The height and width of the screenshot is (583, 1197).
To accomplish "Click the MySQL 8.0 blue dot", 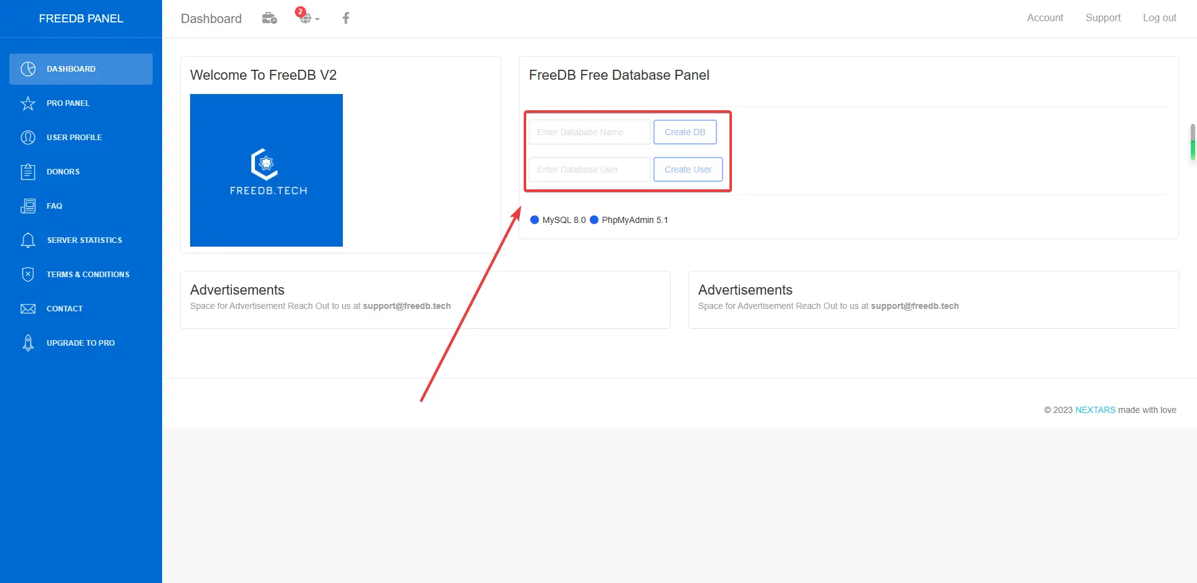I will [x=534, y=220].
